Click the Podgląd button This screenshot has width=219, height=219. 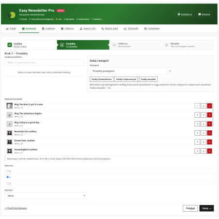point(190,208)
